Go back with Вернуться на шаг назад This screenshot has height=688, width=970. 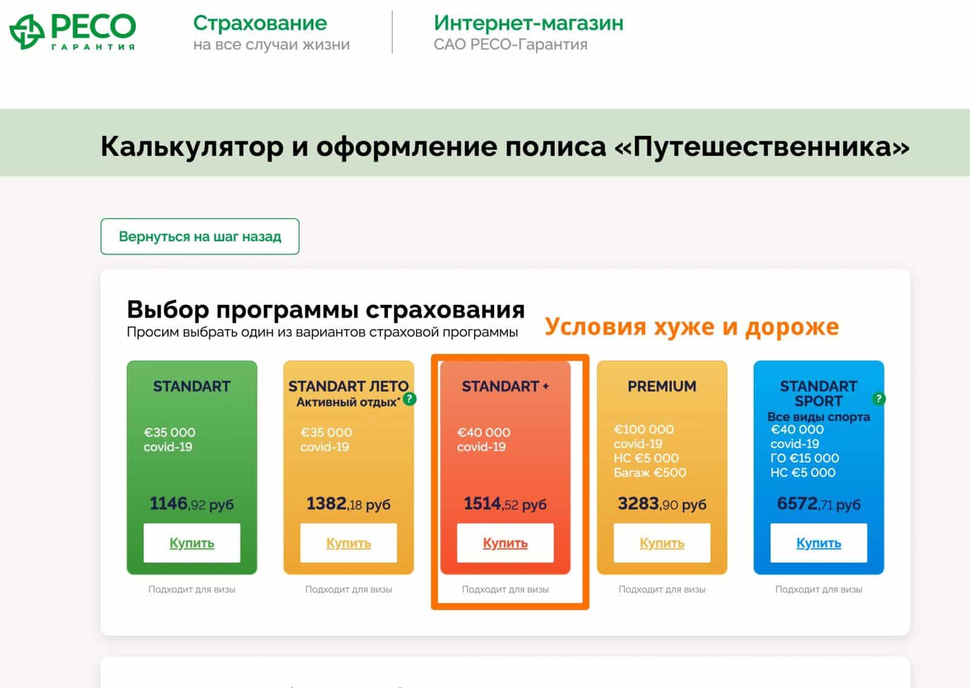click(200, 236)
